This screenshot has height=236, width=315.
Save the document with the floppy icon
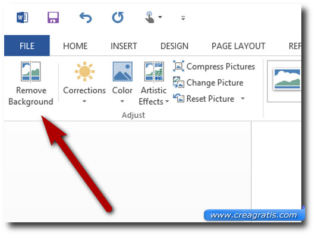pyautogui.click(x=53, y=17)
